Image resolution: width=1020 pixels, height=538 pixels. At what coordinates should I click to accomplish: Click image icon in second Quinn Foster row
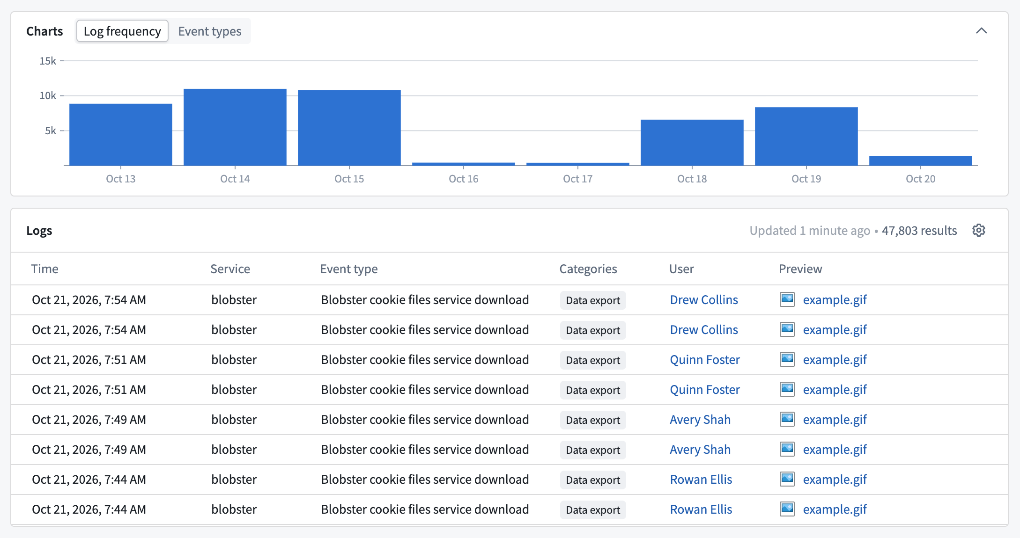[x=787, y=389]
